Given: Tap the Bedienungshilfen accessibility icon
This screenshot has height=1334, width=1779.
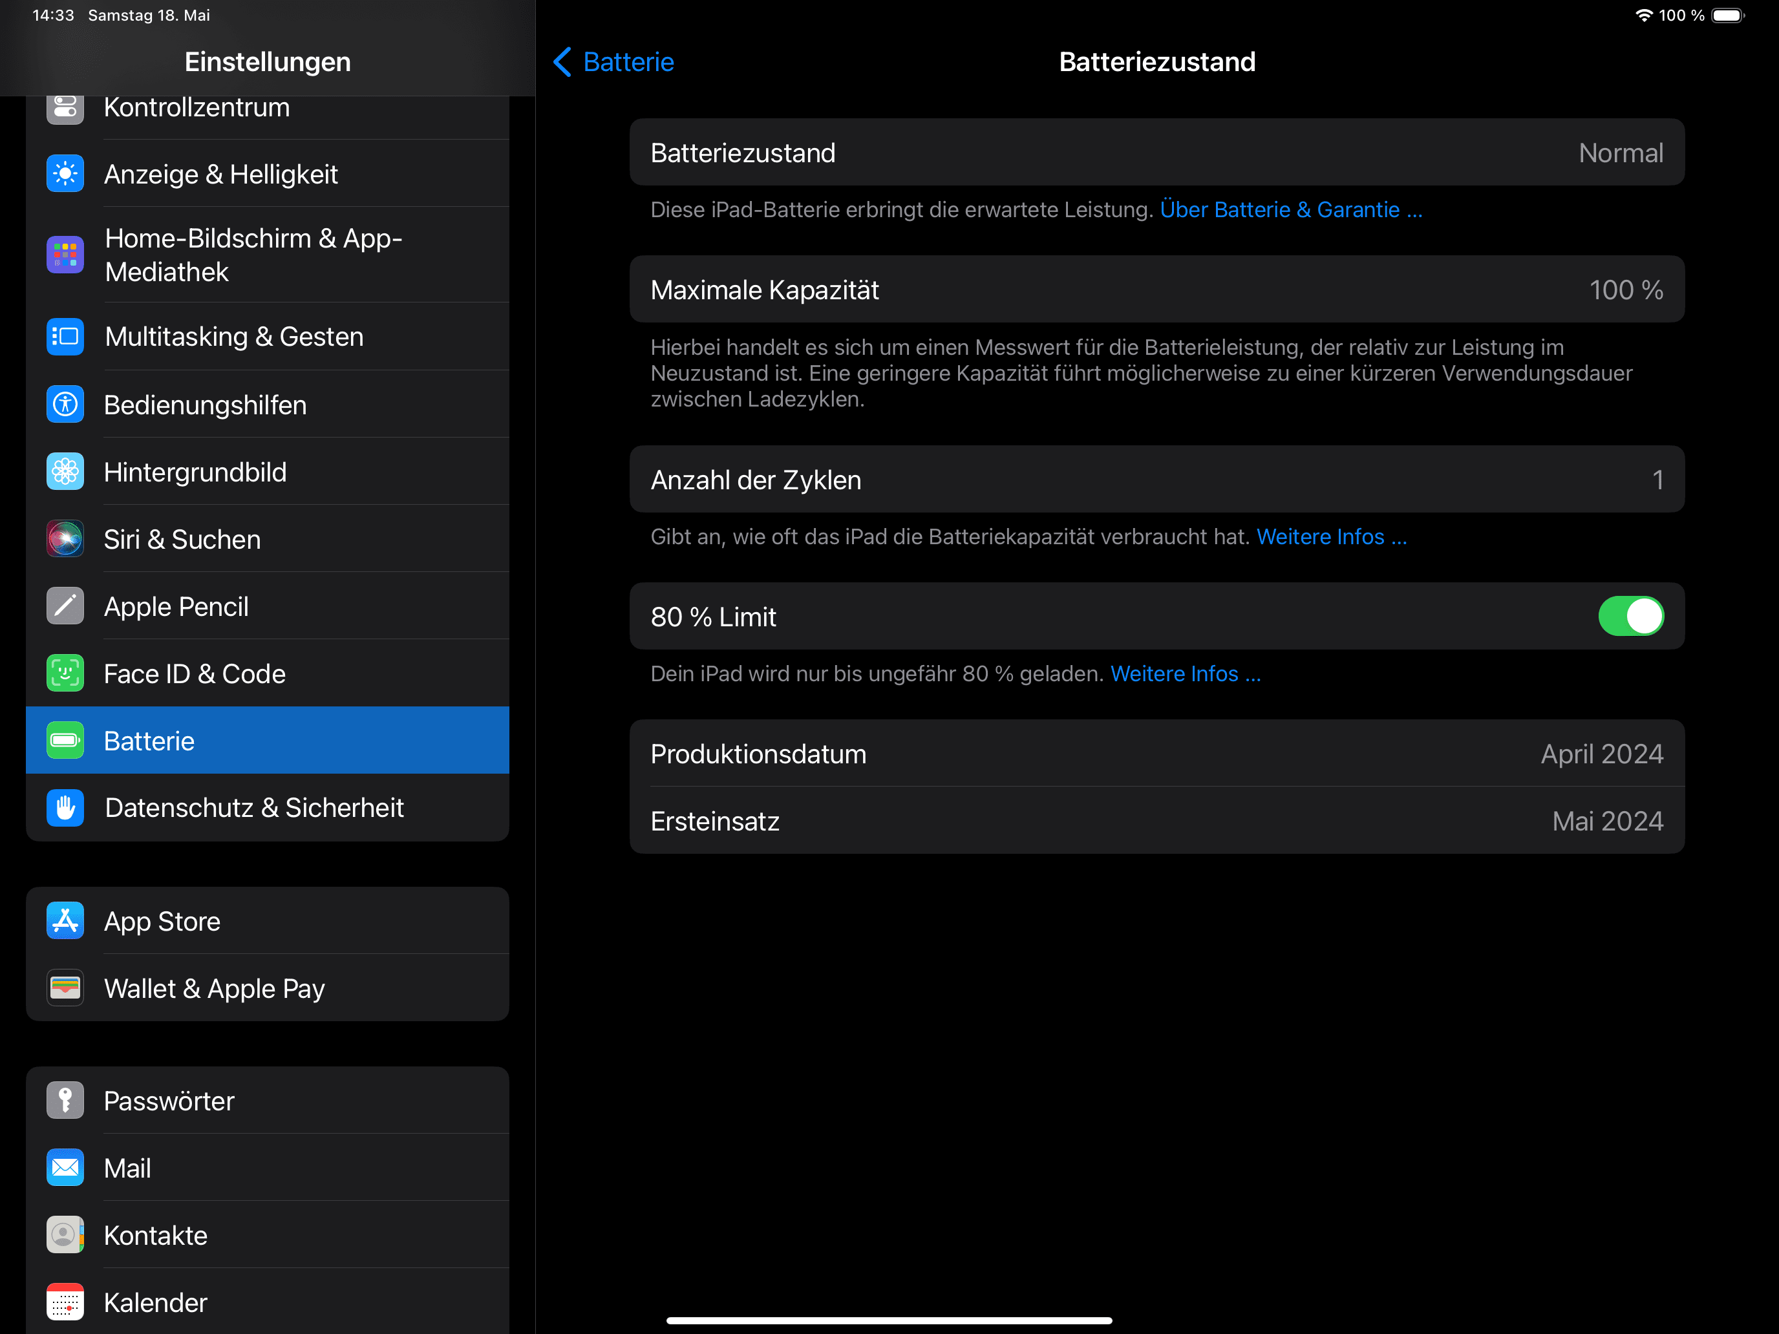Looking at the screenshot, I should [65, 405].
